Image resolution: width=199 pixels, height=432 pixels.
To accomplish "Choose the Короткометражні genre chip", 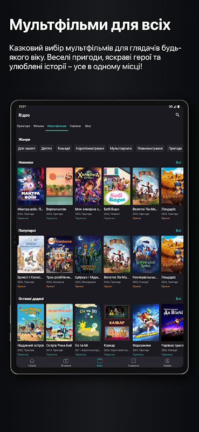I will (x=90, y=148).
